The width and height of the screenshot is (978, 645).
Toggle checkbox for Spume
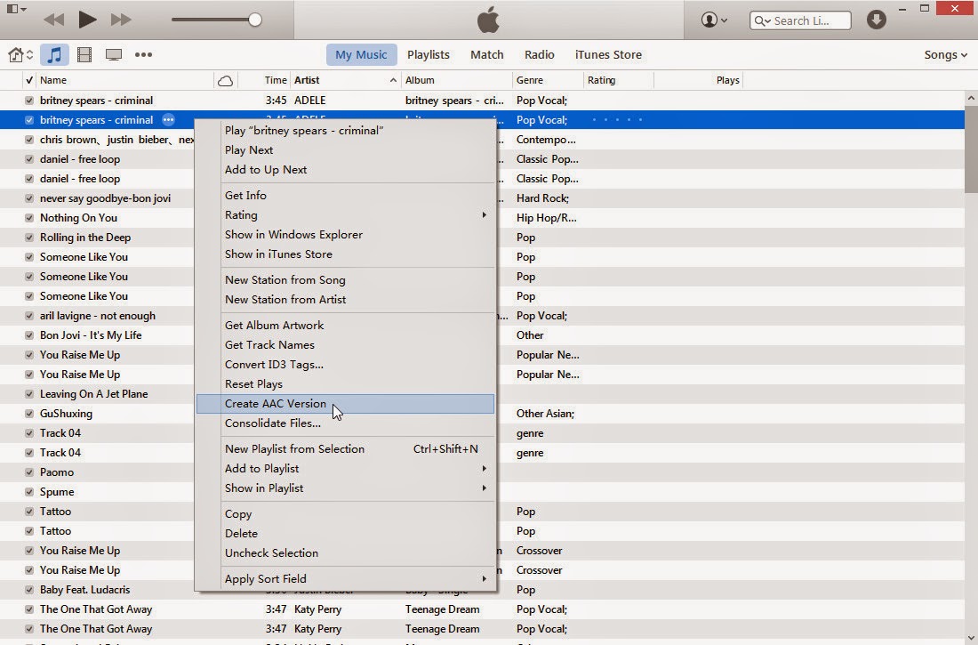click(x=29, y=492)
